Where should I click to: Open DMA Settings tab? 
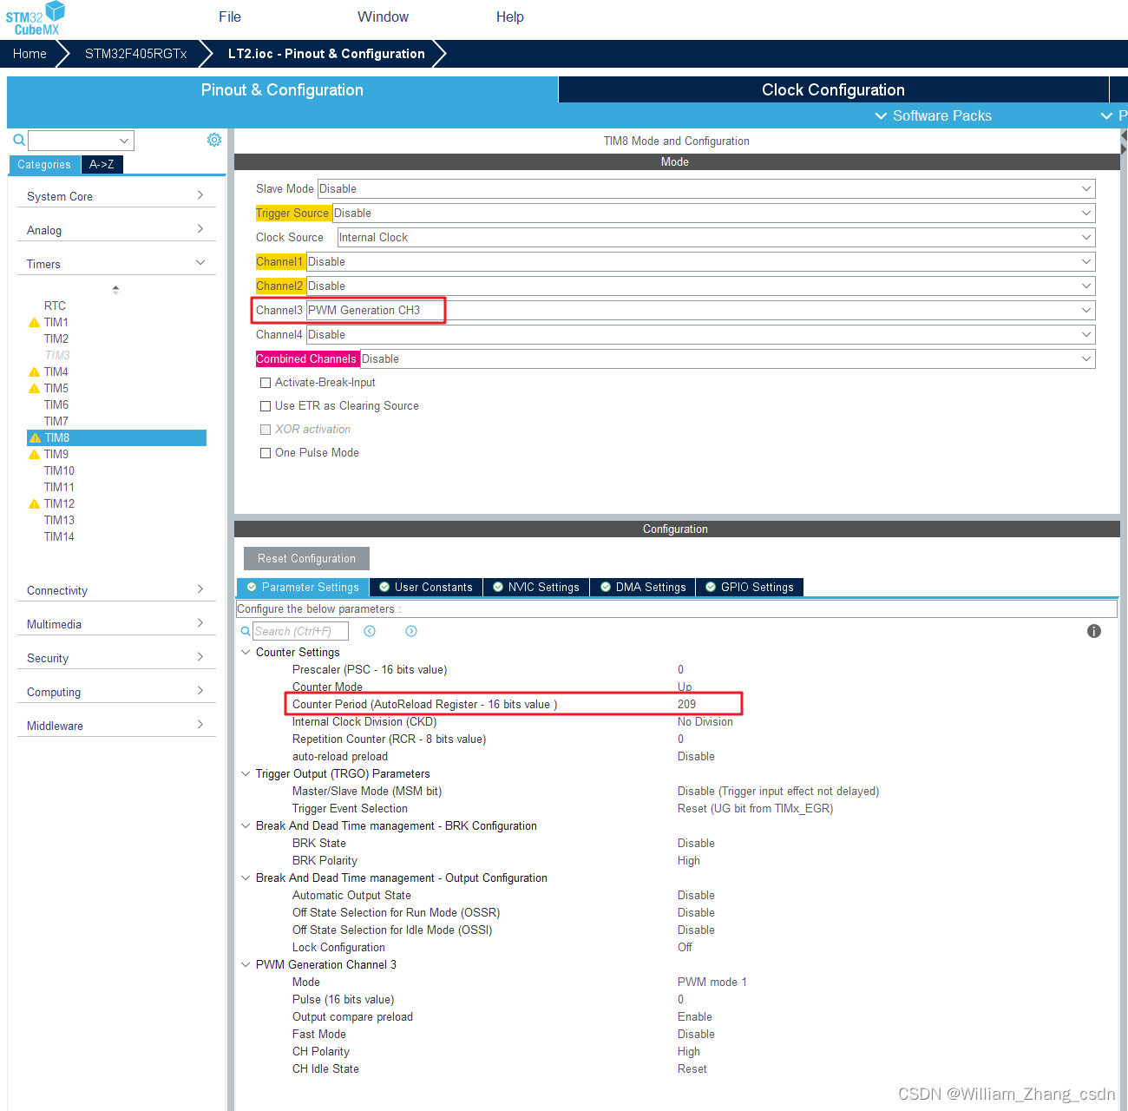[643, 588]
